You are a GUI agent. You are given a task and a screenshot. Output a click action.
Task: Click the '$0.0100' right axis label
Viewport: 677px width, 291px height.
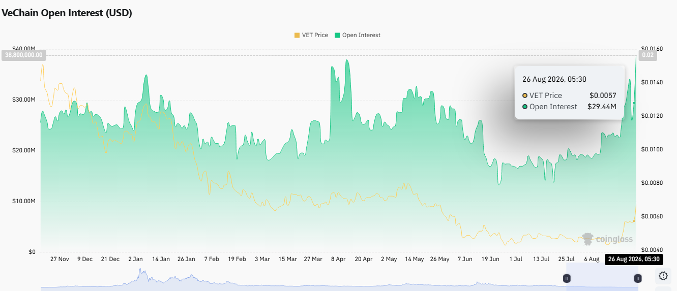pyautogui.click(x=653, y=149)
